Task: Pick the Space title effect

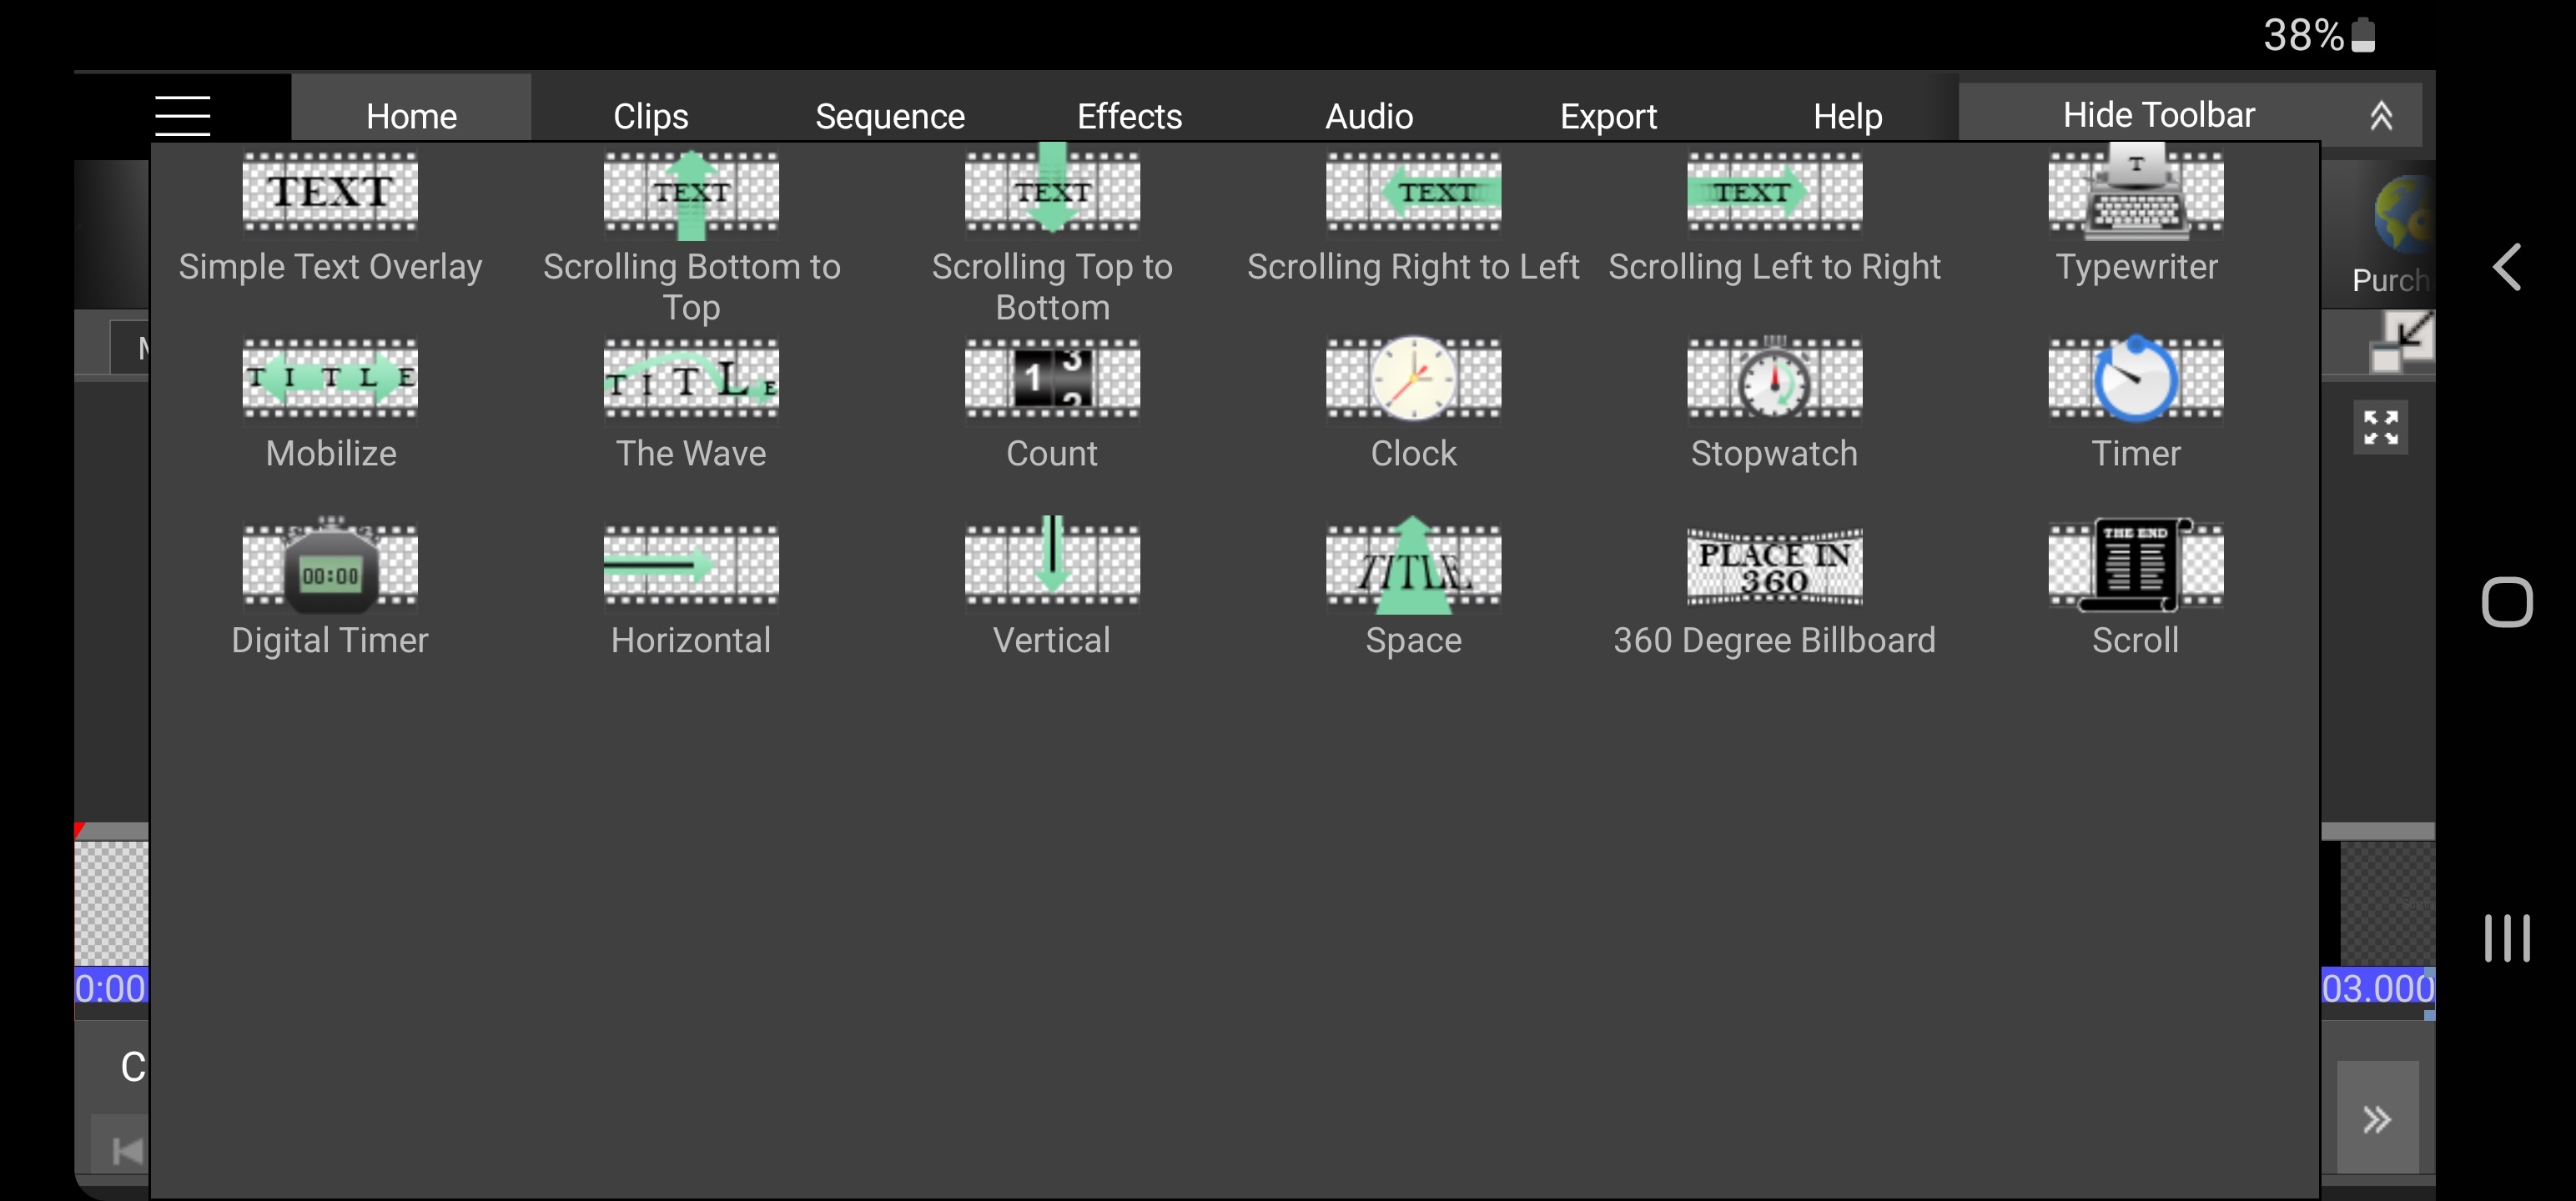Action: (x=1413, y=589)
